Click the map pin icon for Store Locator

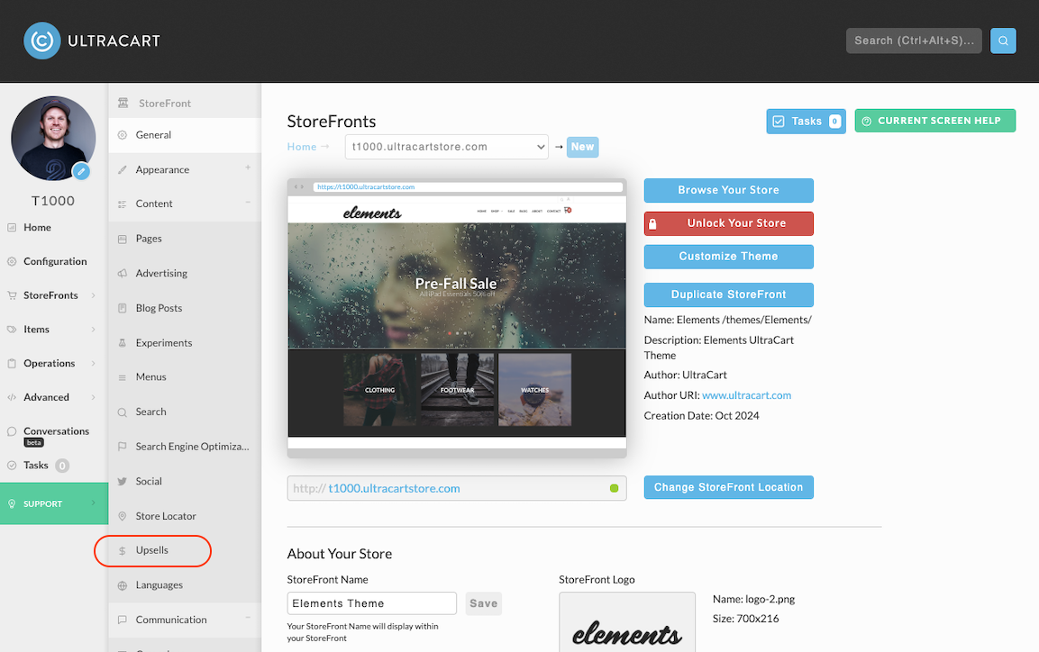point(122,516)
